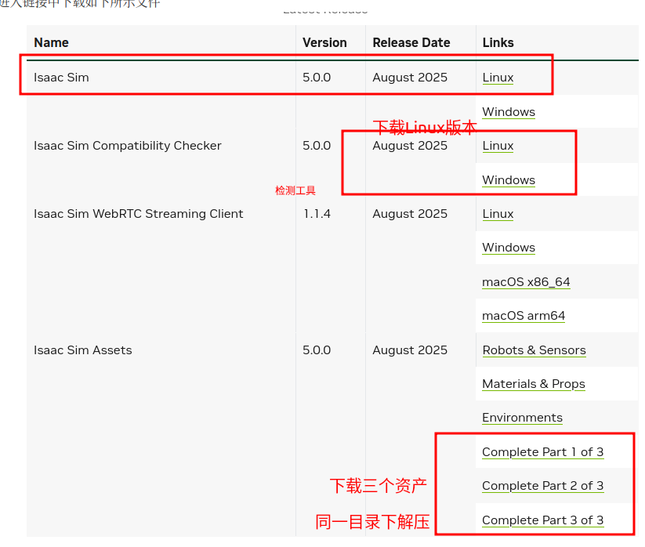
Task: Click WebRTC Streaming Client row's August 2025 date
Action: pyautogui.click(x=410, y=214)
